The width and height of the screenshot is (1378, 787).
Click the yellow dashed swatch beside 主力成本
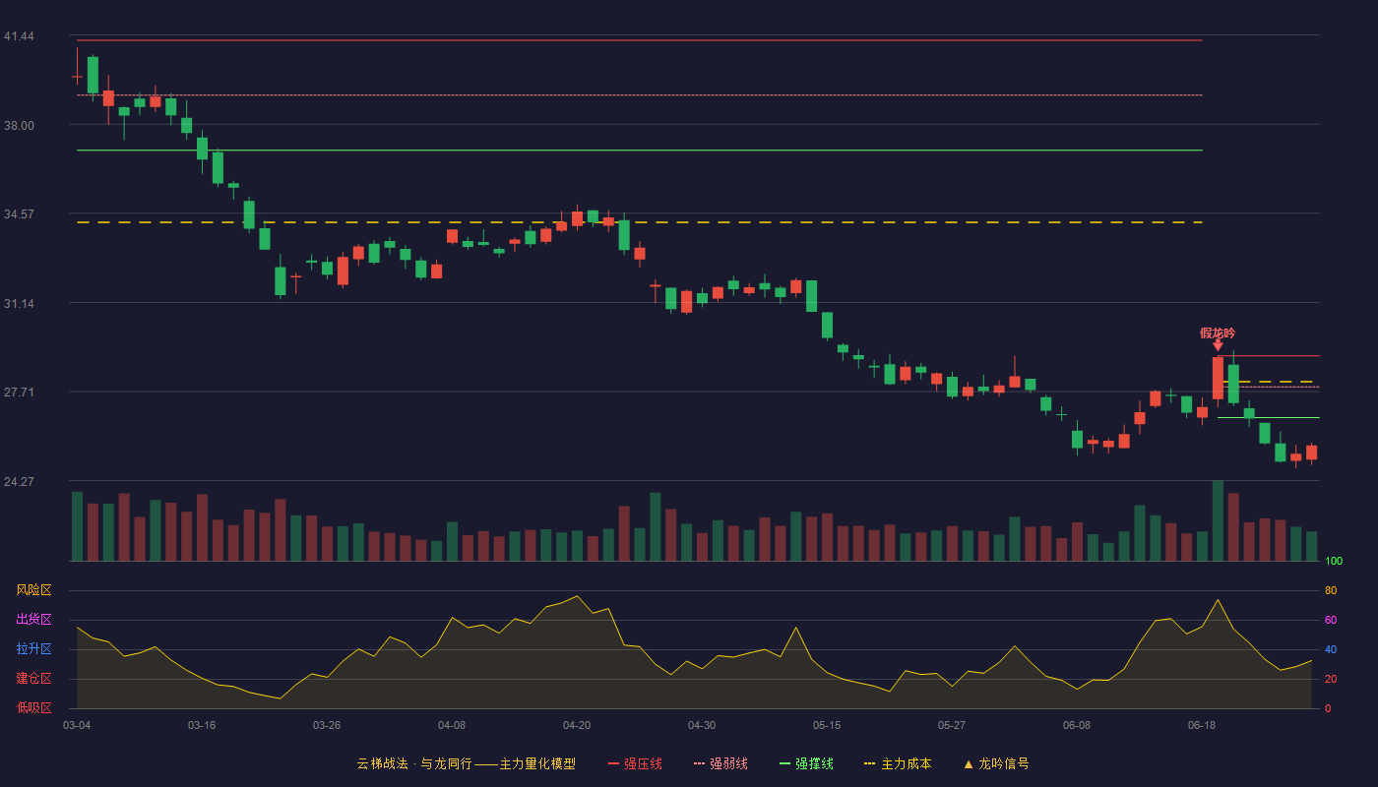(869, 763)
